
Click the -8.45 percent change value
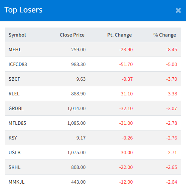pos(172,49)
